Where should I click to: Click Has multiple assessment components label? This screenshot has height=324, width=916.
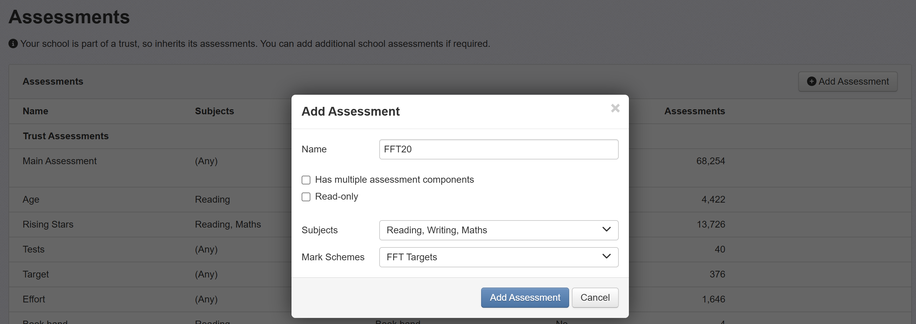coord(394,180)
